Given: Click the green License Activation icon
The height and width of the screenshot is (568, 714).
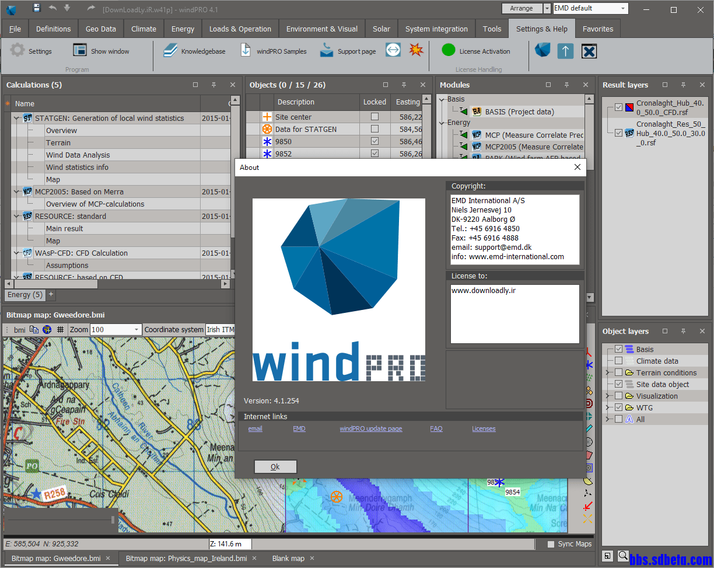Looking at the screenshot, I should 448,50.
